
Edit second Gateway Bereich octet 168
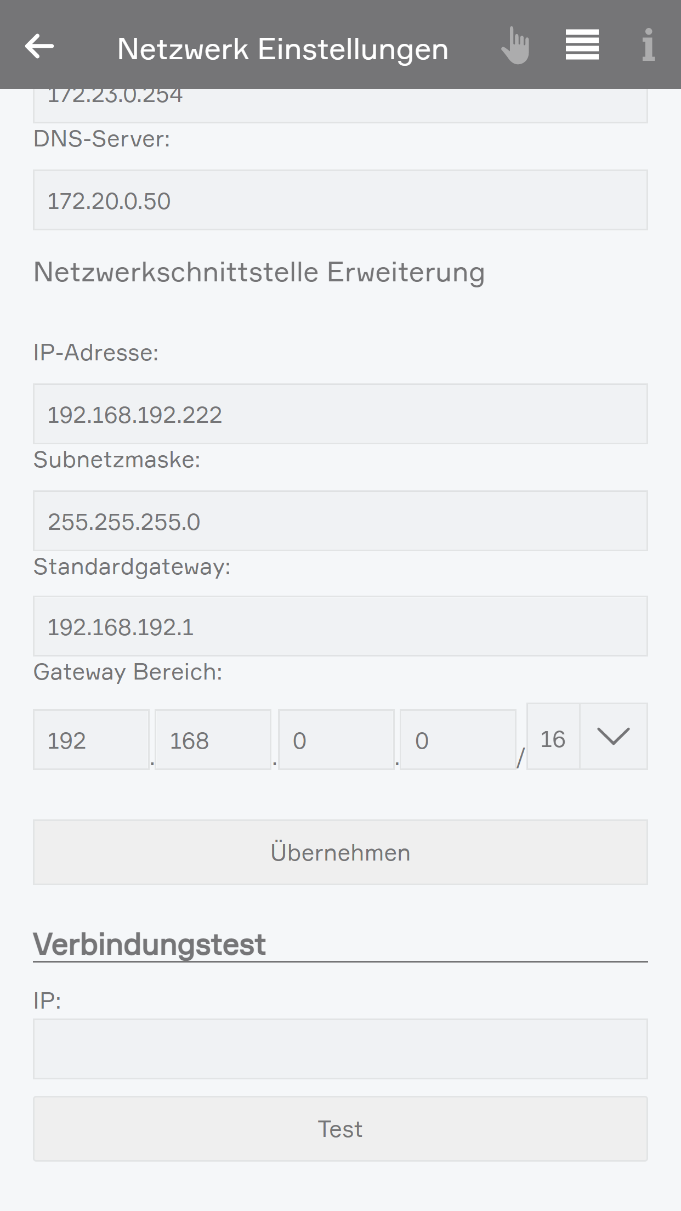click(x=213, y=740)
